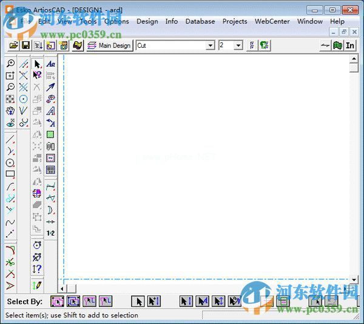This screenshot has width=364, height=324.
Task: Select the dashed circle construction tool
Action: coord(24,99)
